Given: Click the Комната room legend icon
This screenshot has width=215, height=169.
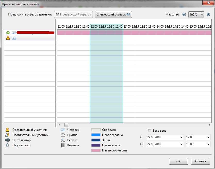Looking at the screenshot, I should tap(63, 145).
